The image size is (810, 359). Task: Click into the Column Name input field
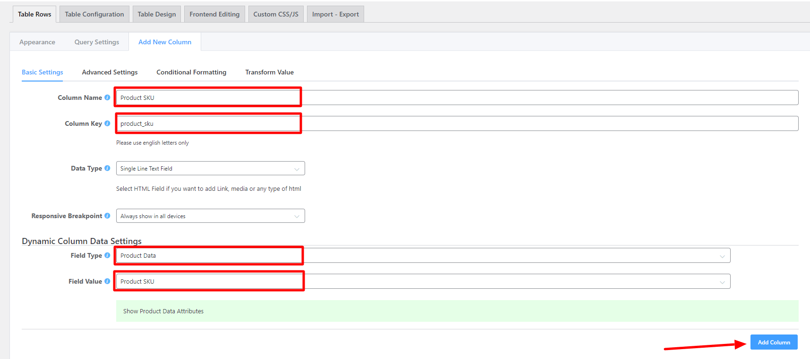point(457,98)
